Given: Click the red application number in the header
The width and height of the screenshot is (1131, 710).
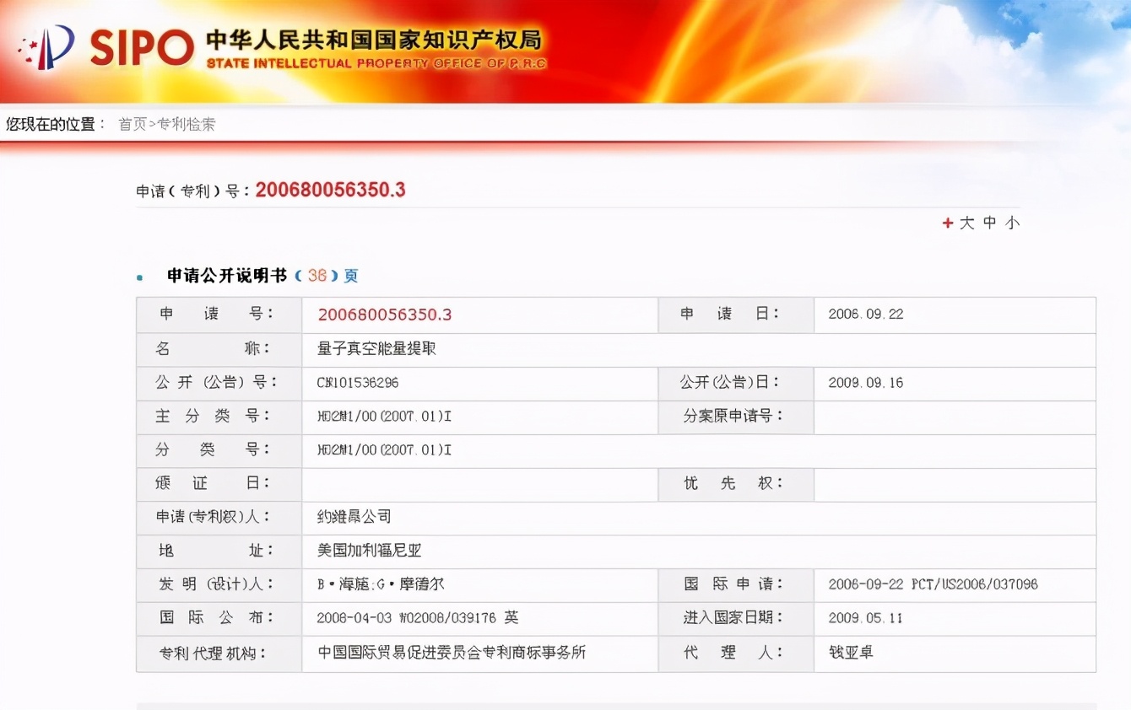Looking at the screenshot, I should tap(330, 191).
